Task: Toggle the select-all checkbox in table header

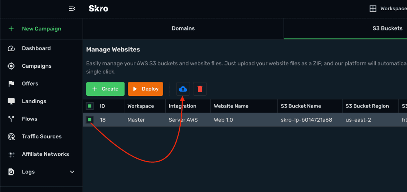Action: (x=90, y=106)
